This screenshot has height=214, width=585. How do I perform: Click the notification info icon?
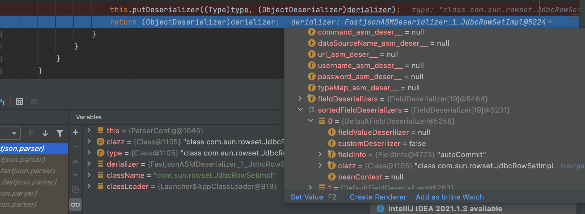[x=380, y=208]
